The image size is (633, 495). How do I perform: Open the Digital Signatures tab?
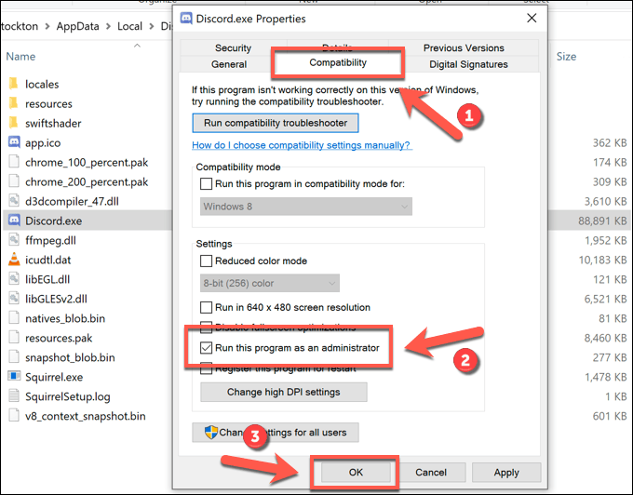pyautogui.click(x=468, y=64)
